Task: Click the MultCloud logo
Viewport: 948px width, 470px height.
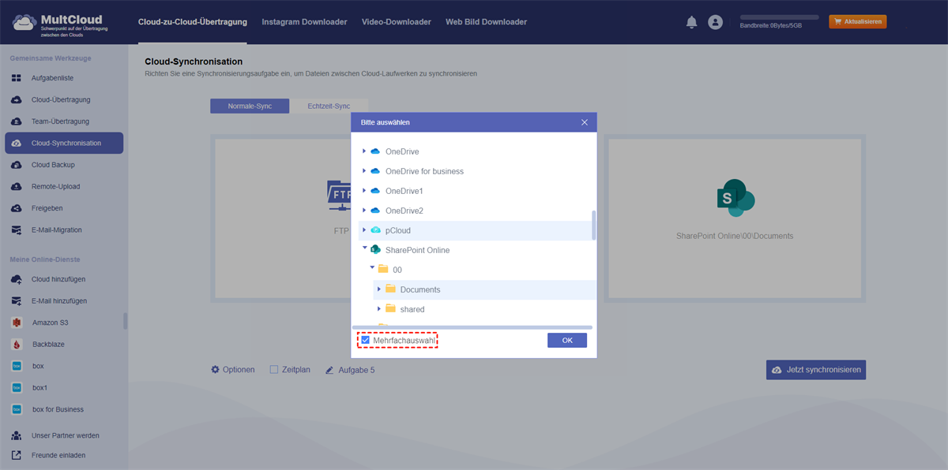Action: [x=58, y=22]
